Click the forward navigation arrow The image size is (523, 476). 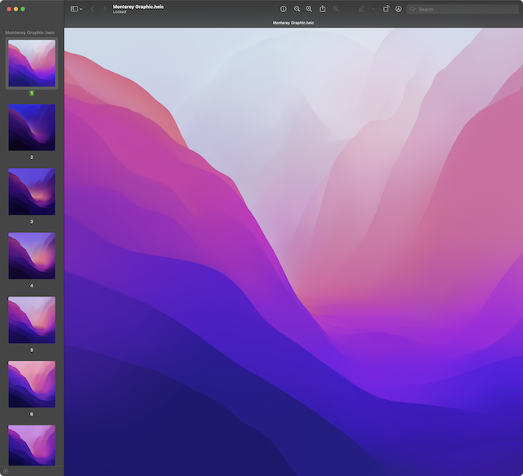point(104,9)
